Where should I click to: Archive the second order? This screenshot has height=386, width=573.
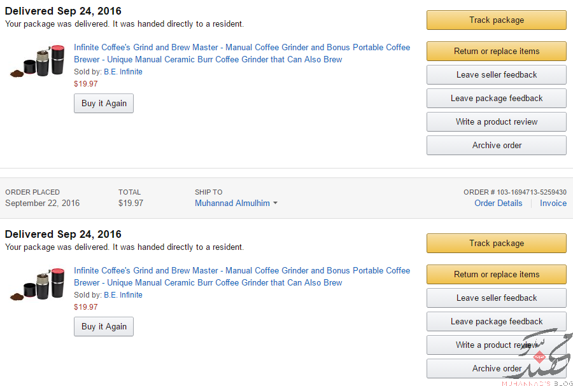point(496,368)
